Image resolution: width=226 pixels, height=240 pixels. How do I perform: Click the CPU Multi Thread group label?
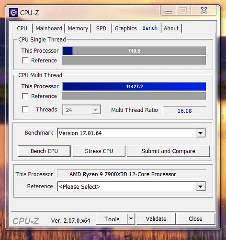click(40, 75)
